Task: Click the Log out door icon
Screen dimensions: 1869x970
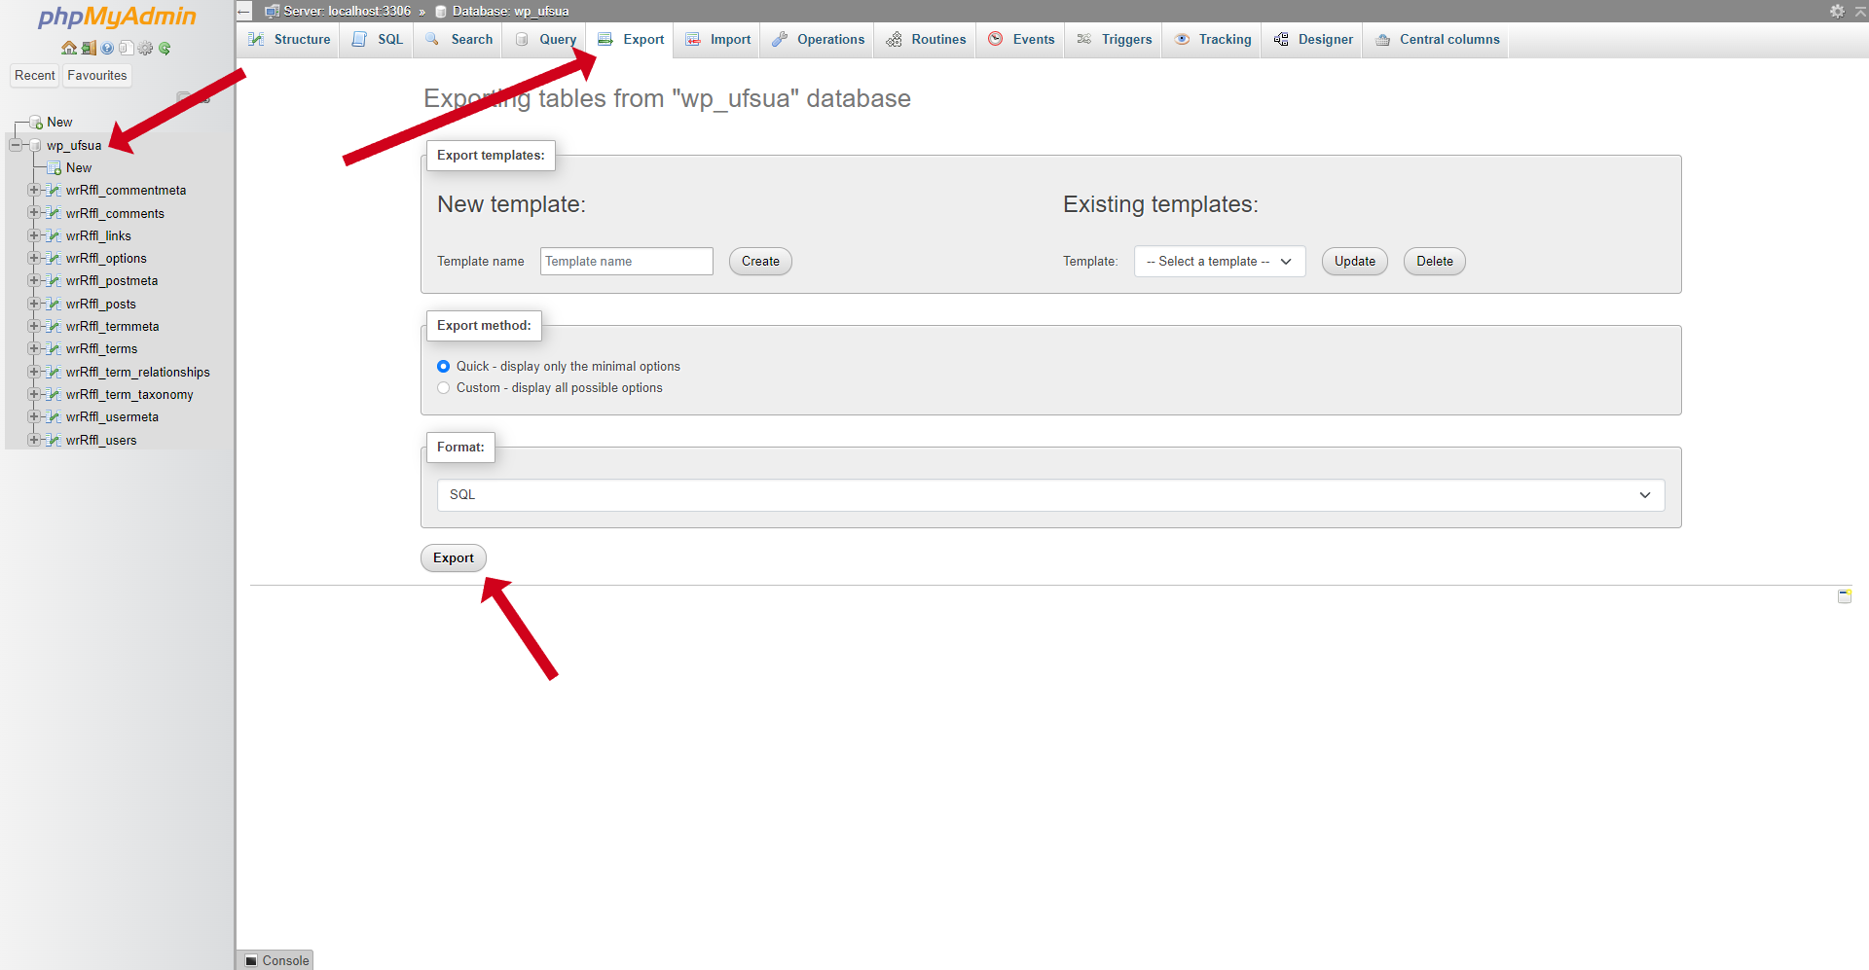Action: (x=88, y=48)
